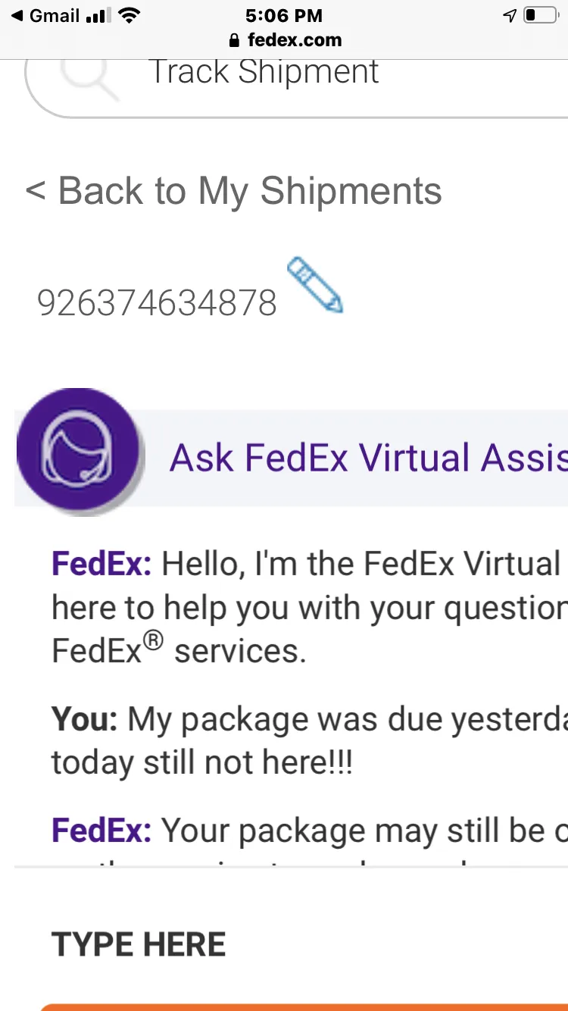Click the orange button below TYPE HERE

303,1007
